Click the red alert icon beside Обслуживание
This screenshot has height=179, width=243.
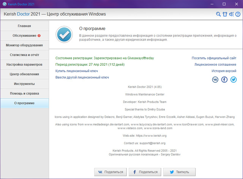[39, 36]
